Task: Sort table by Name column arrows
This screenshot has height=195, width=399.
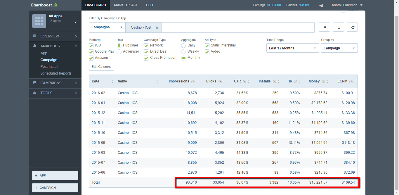Action: point(158,82)
